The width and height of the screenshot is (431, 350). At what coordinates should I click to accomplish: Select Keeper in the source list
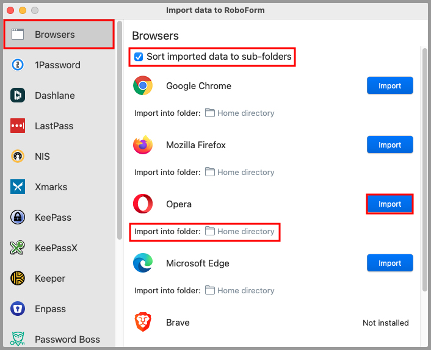tap(59, 278)
